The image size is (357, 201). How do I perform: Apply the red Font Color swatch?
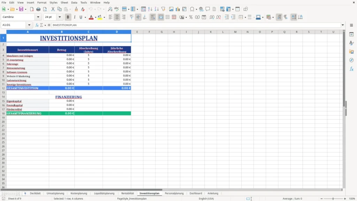(x=91, y=17)
